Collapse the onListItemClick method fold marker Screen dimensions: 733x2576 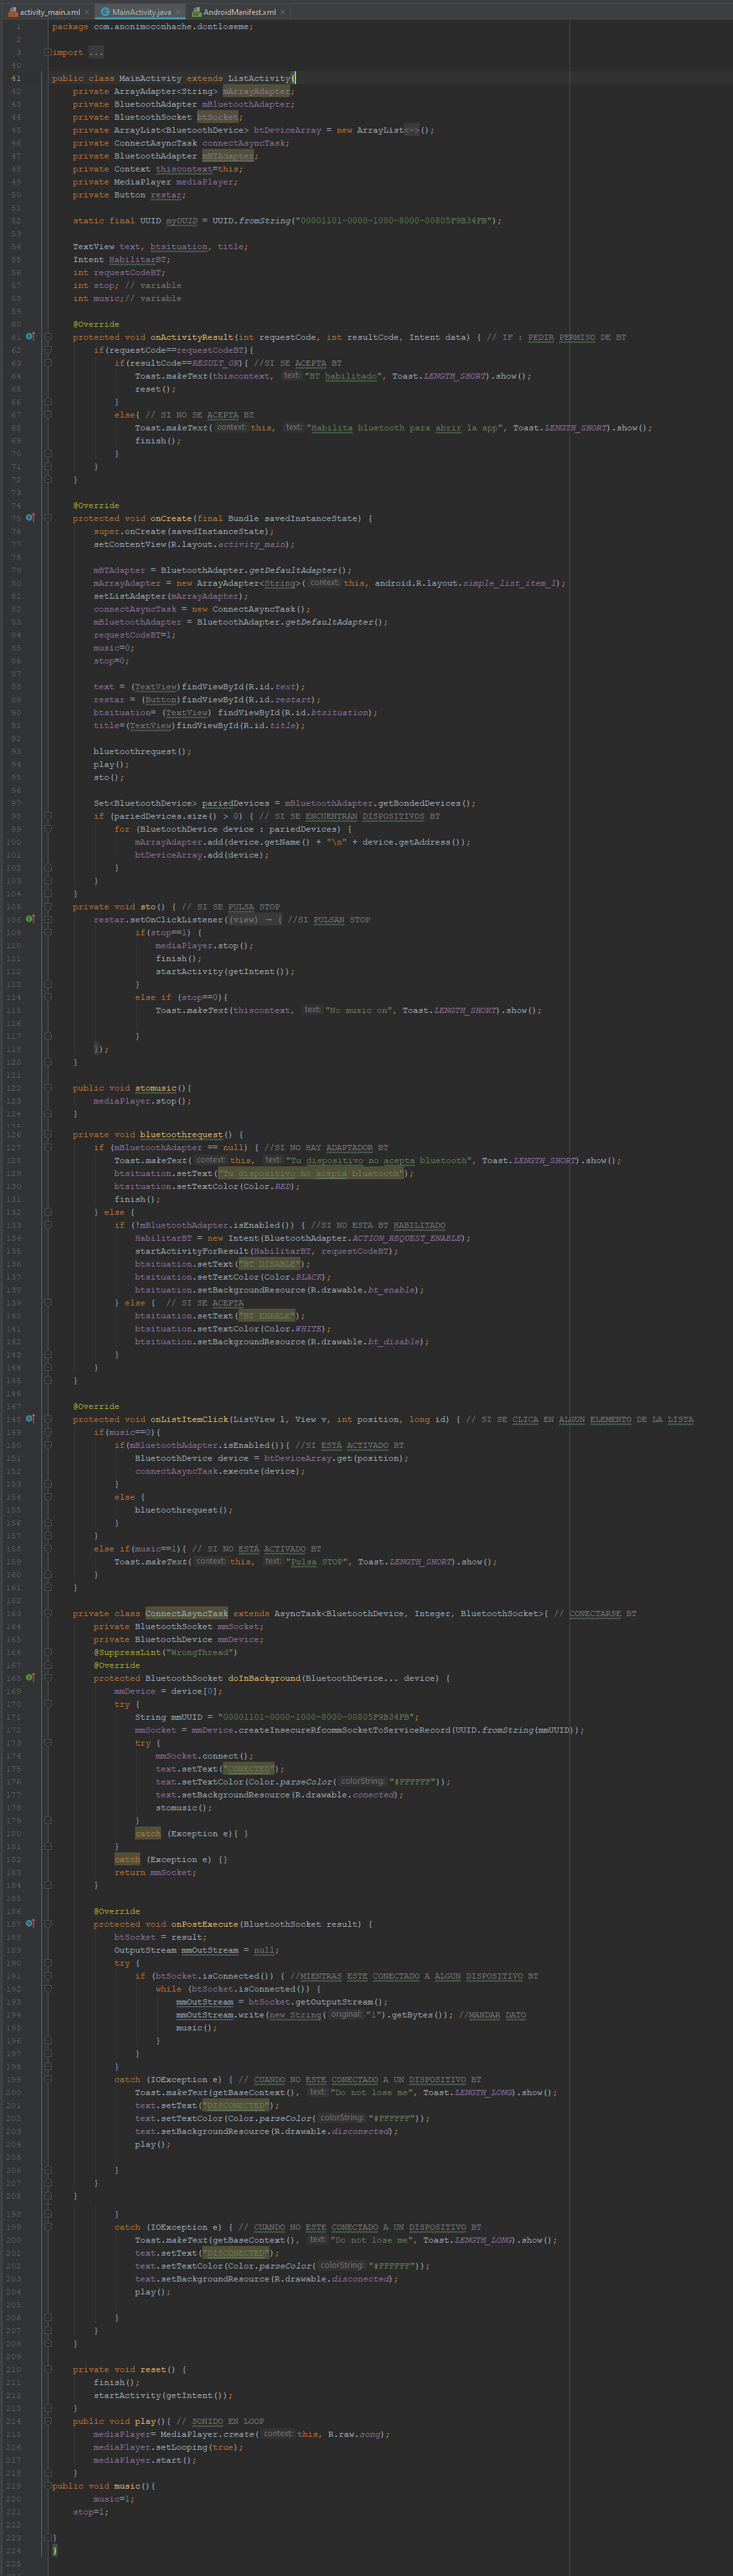pyautogui.click(x=47, y=1419)
